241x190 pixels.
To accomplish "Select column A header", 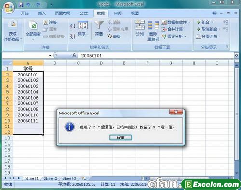I will click(28, 63).
